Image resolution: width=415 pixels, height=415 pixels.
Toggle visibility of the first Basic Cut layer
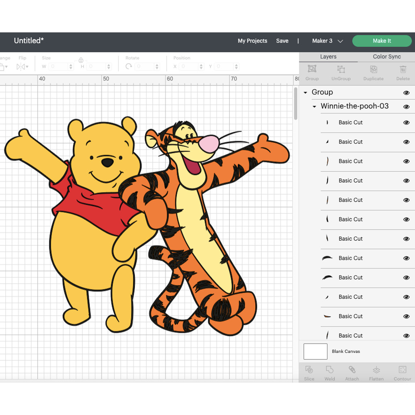click(406, 122)
